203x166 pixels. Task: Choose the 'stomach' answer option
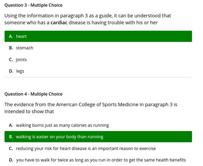click(x=98, y=48)
